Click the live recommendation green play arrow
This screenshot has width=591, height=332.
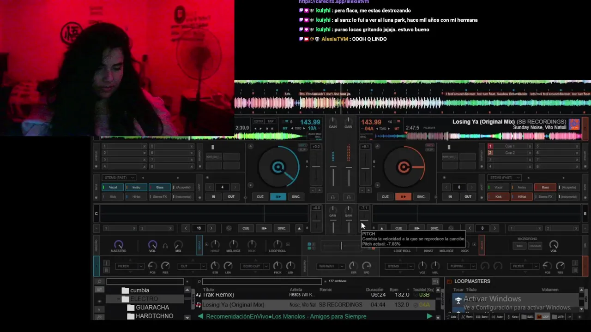429,316
